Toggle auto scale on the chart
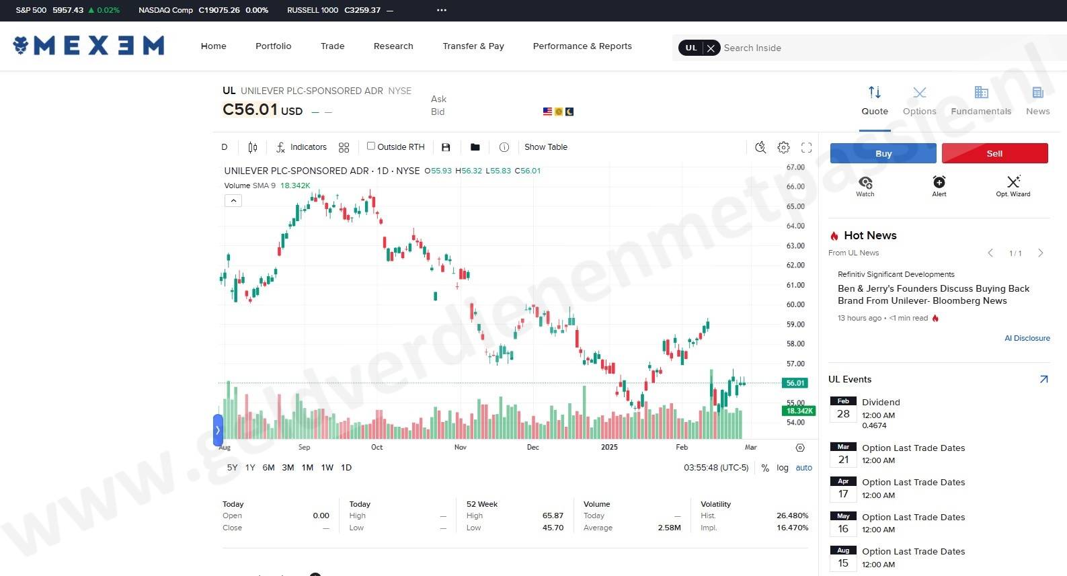 [803, 468]
